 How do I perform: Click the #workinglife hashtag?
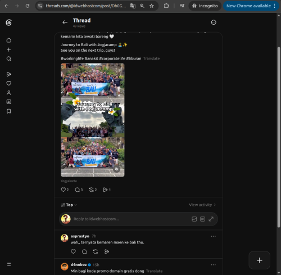(x=72, y=58)
